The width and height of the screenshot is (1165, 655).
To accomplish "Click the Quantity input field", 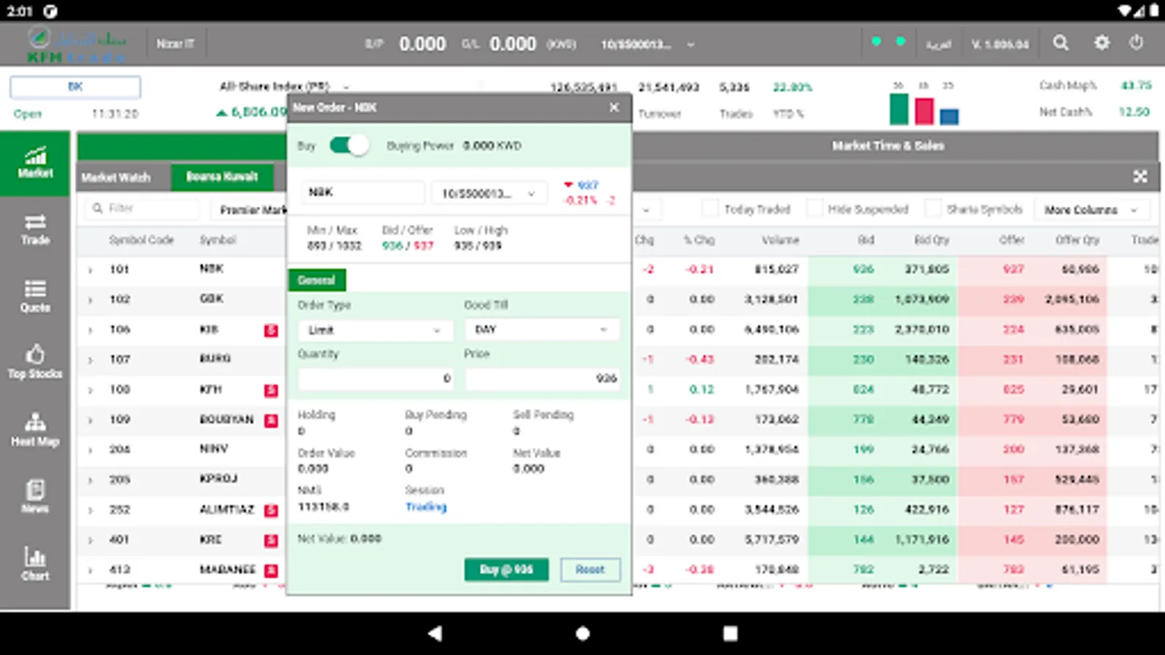I will pyautogui.click(x=377, y=378).
